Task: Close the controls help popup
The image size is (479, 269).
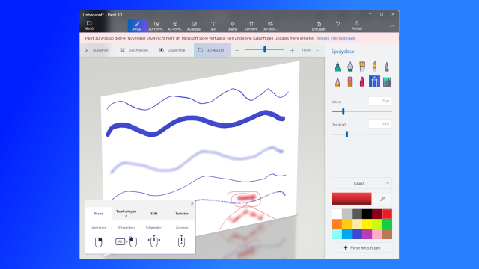Action: (192, 203)
